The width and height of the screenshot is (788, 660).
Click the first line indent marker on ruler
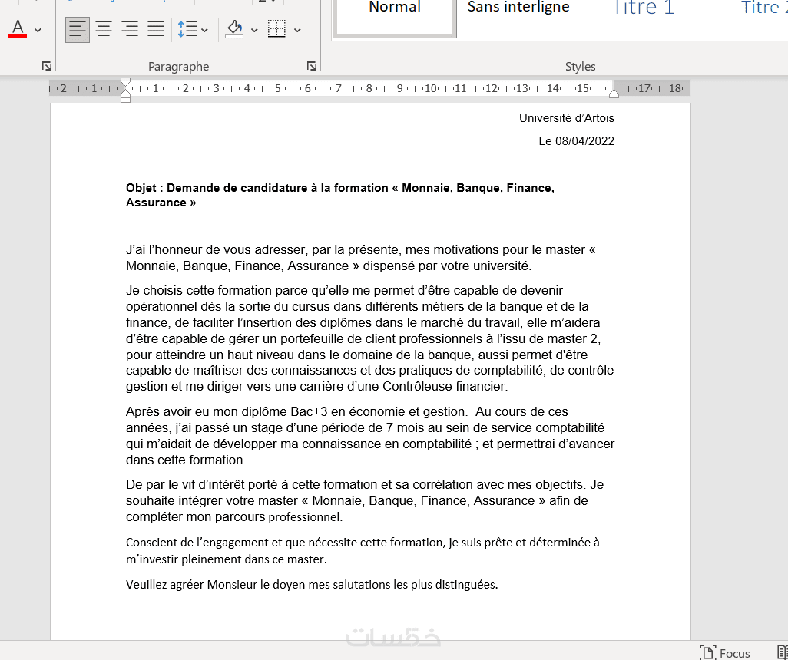point(126,82)
